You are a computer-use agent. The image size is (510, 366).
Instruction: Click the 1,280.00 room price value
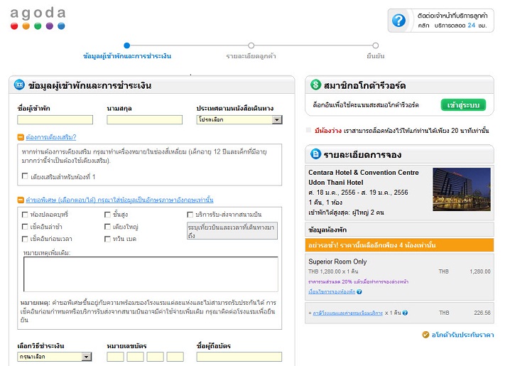pyautogui.click(x=480, y=271)
